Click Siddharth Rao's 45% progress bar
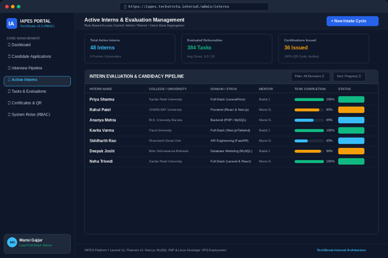 pyautogui.click(x=309, y=141)
